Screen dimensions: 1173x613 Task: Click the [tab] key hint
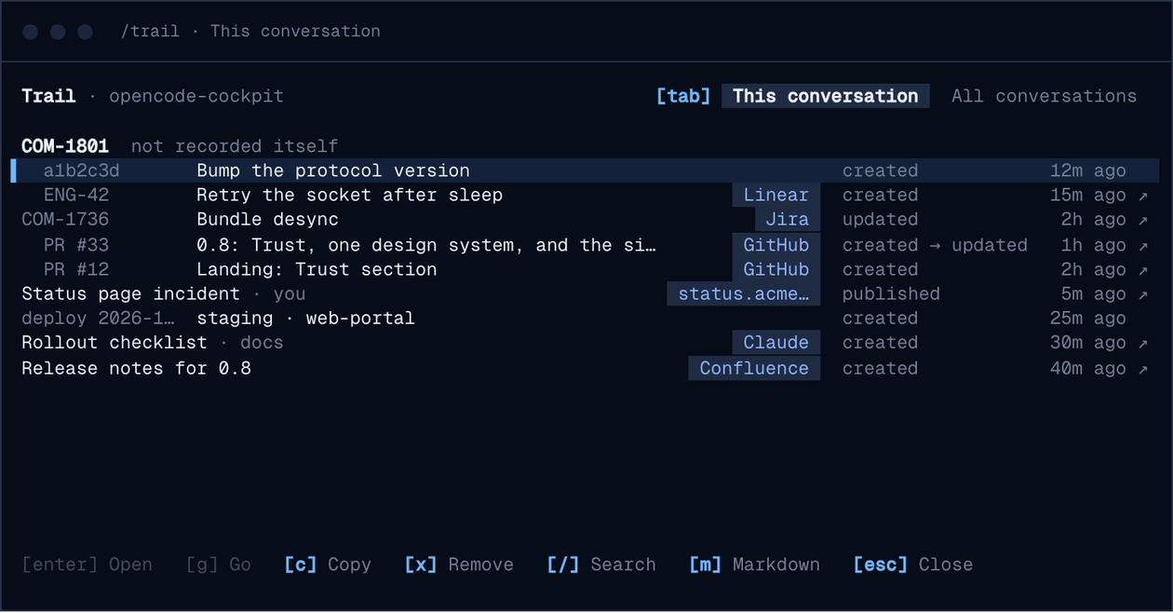pyautogui.click(x=683, y=96)
